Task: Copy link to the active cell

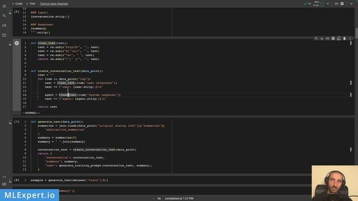Action: click(327, 39)
